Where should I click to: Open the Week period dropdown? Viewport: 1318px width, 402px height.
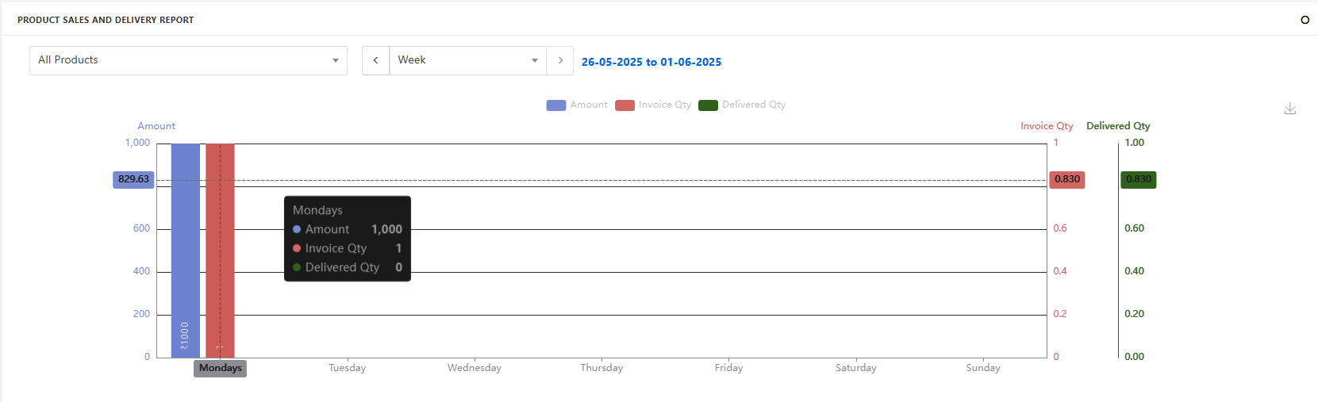tap(467, 60)
